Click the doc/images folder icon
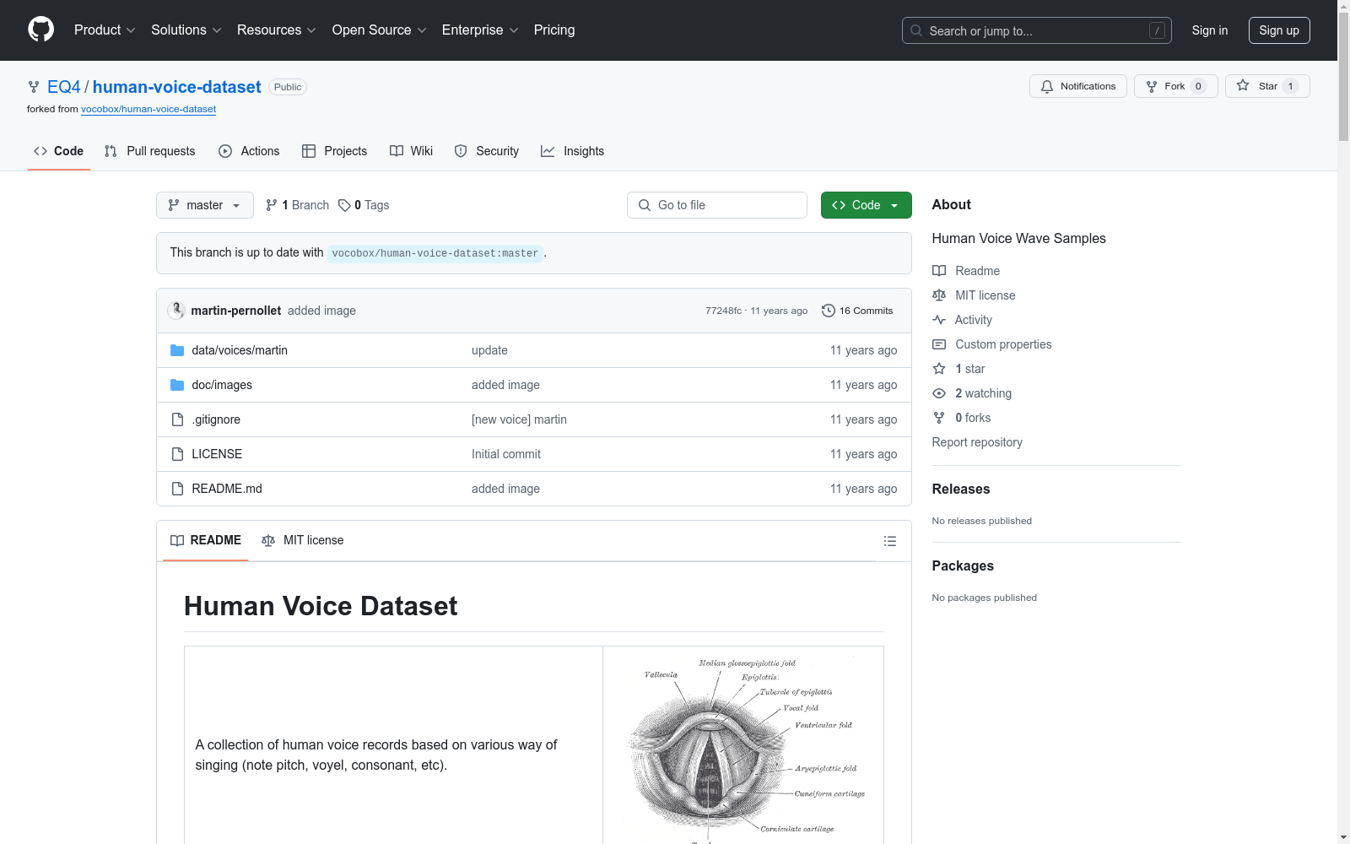The width and height of the screenshot is (1350, 844). click(177, 385)
